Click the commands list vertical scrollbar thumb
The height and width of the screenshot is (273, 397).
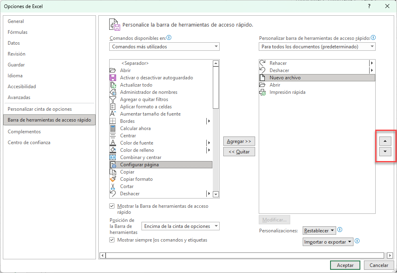point(216,87)
